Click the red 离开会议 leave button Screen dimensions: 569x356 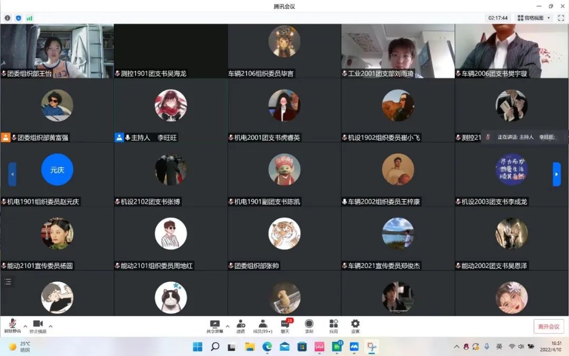pyautogui.click(x=548, y=326)
